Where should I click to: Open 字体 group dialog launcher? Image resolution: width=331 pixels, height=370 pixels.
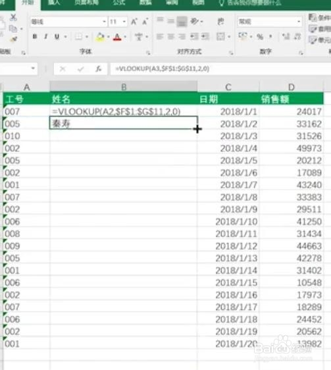(x=148, y=53)
